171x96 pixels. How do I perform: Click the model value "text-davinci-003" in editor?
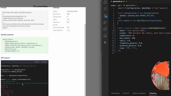[135, 31]
